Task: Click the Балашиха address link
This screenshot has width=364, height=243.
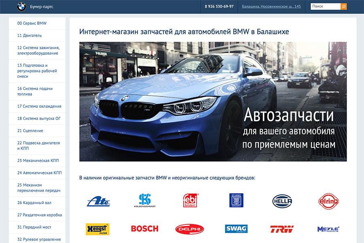Action: point(271,6)
